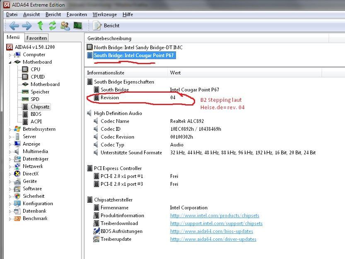Click the Server tower icon

click(17, 137)
